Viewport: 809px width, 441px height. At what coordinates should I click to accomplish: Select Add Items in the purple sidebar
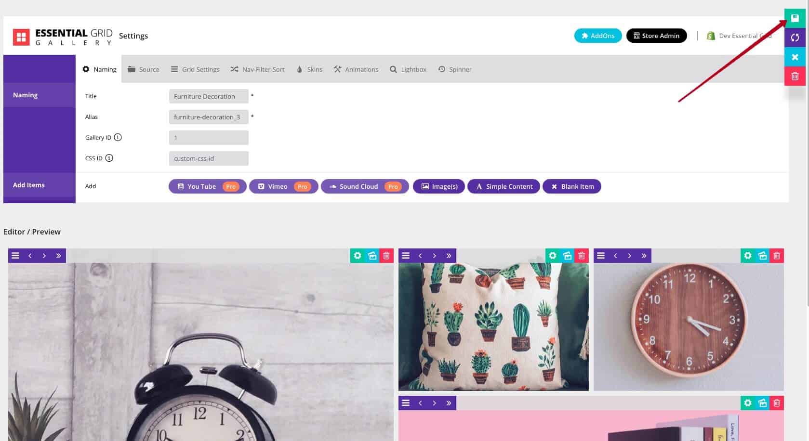tap(40, 185)
